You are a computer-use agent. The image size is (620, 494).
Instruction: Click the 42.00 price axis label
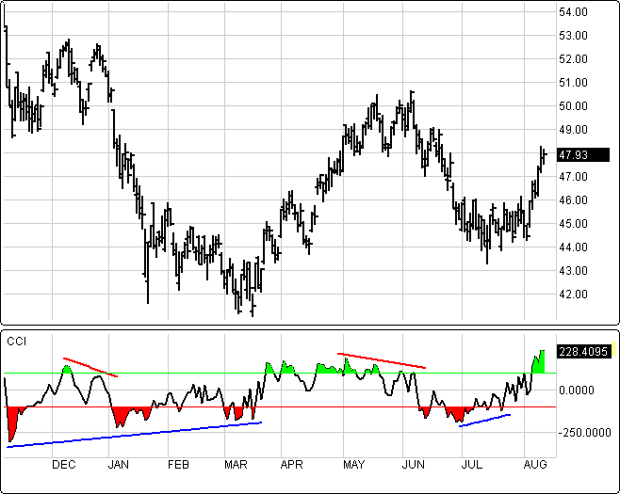[x=573, y=295]
